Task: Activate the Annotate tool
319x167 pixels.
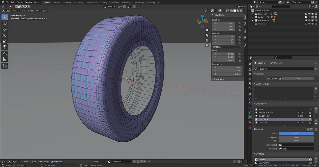Action: click(x=5, y=54)
